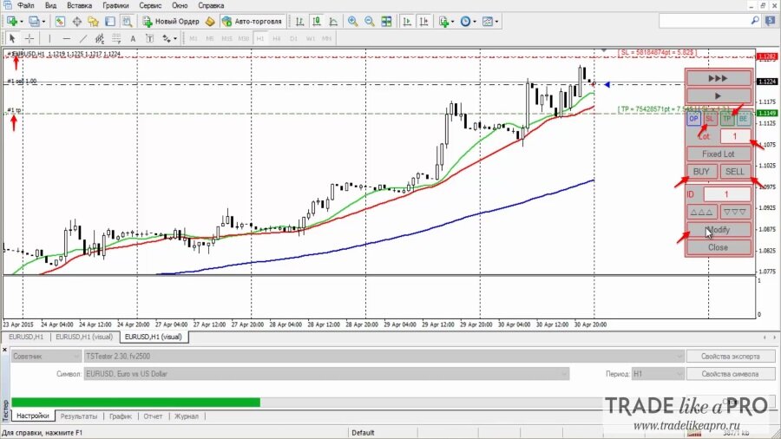
Task: Click the zoom out magnifier icon
Action: pos(370,22)
